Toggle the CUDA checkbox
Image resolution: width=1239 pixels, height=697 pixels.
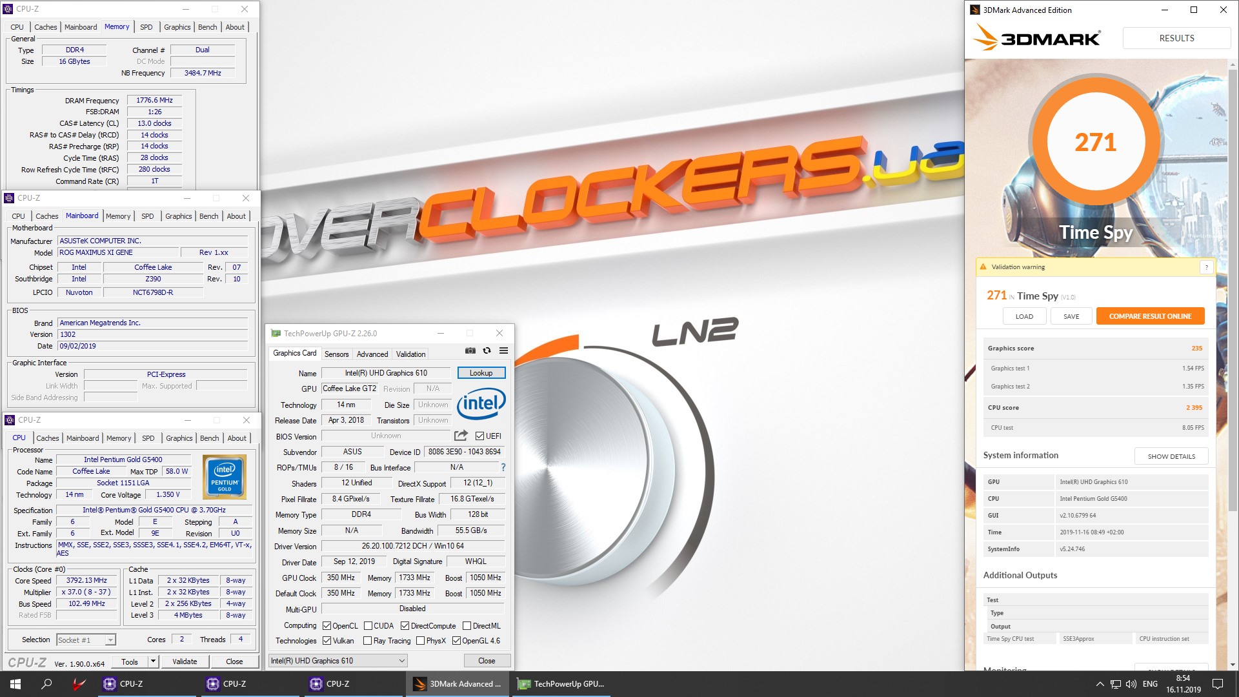coord(368,626)
